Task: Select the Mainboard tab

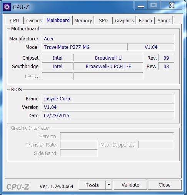Action: coord(58,20)
